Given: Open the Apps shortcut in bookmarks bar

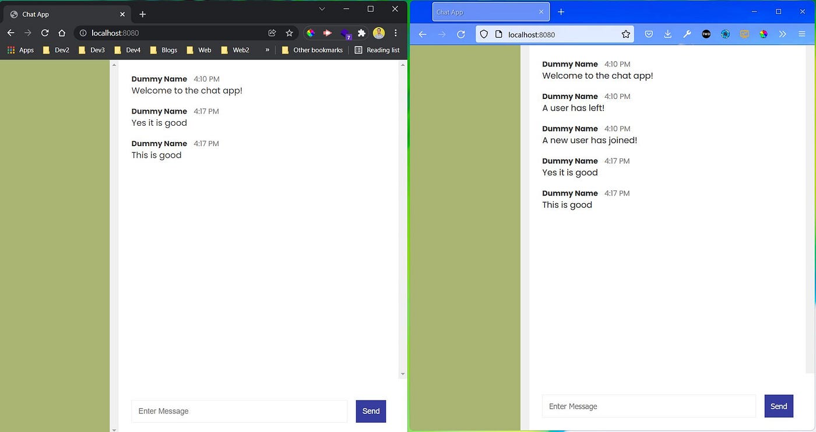Looking at the screenshot, I should click(x=20, y=50).
